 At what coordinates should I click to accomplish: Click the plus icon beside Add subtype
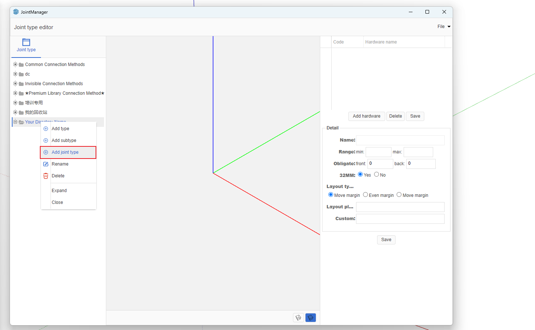point(46,140)
